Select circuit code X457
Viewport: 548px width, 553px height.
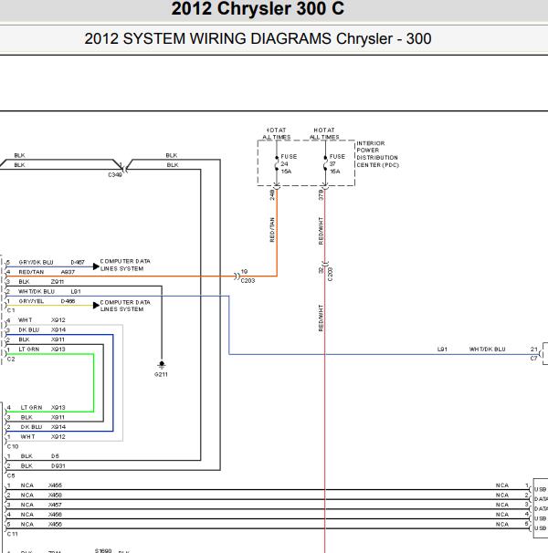[x=55, y=505]
